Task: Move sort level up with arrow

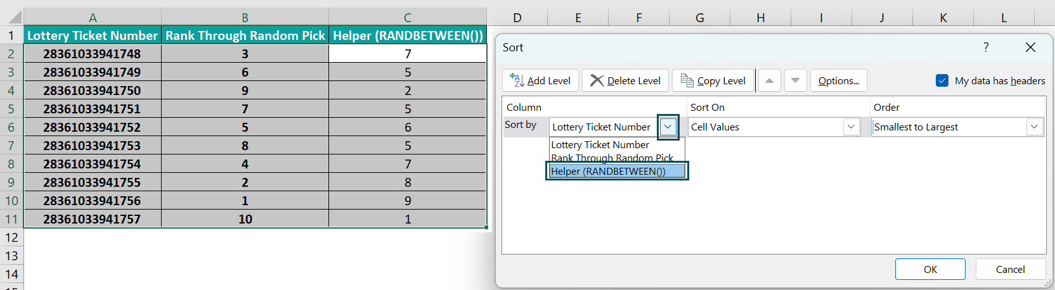Action: point(769,80)
